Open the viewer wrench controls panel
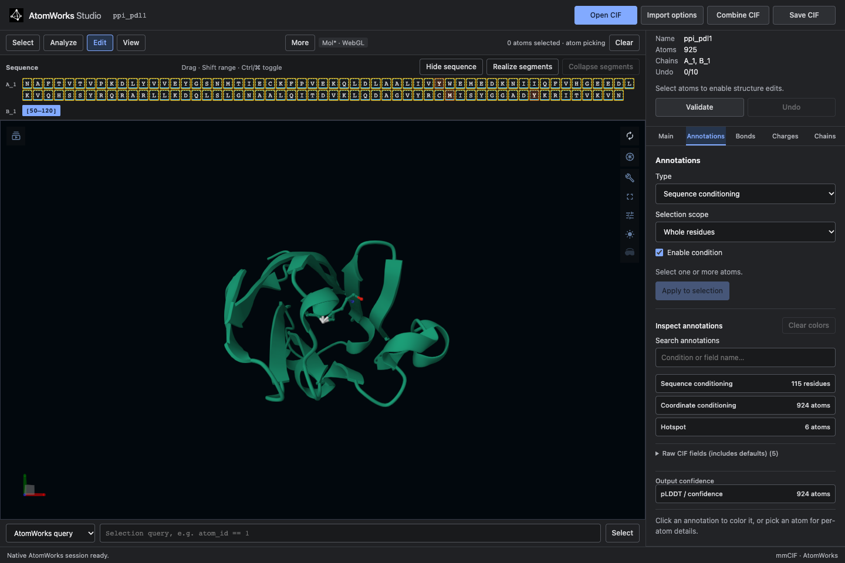The image size is (845, 563). (x=630, y=178)
